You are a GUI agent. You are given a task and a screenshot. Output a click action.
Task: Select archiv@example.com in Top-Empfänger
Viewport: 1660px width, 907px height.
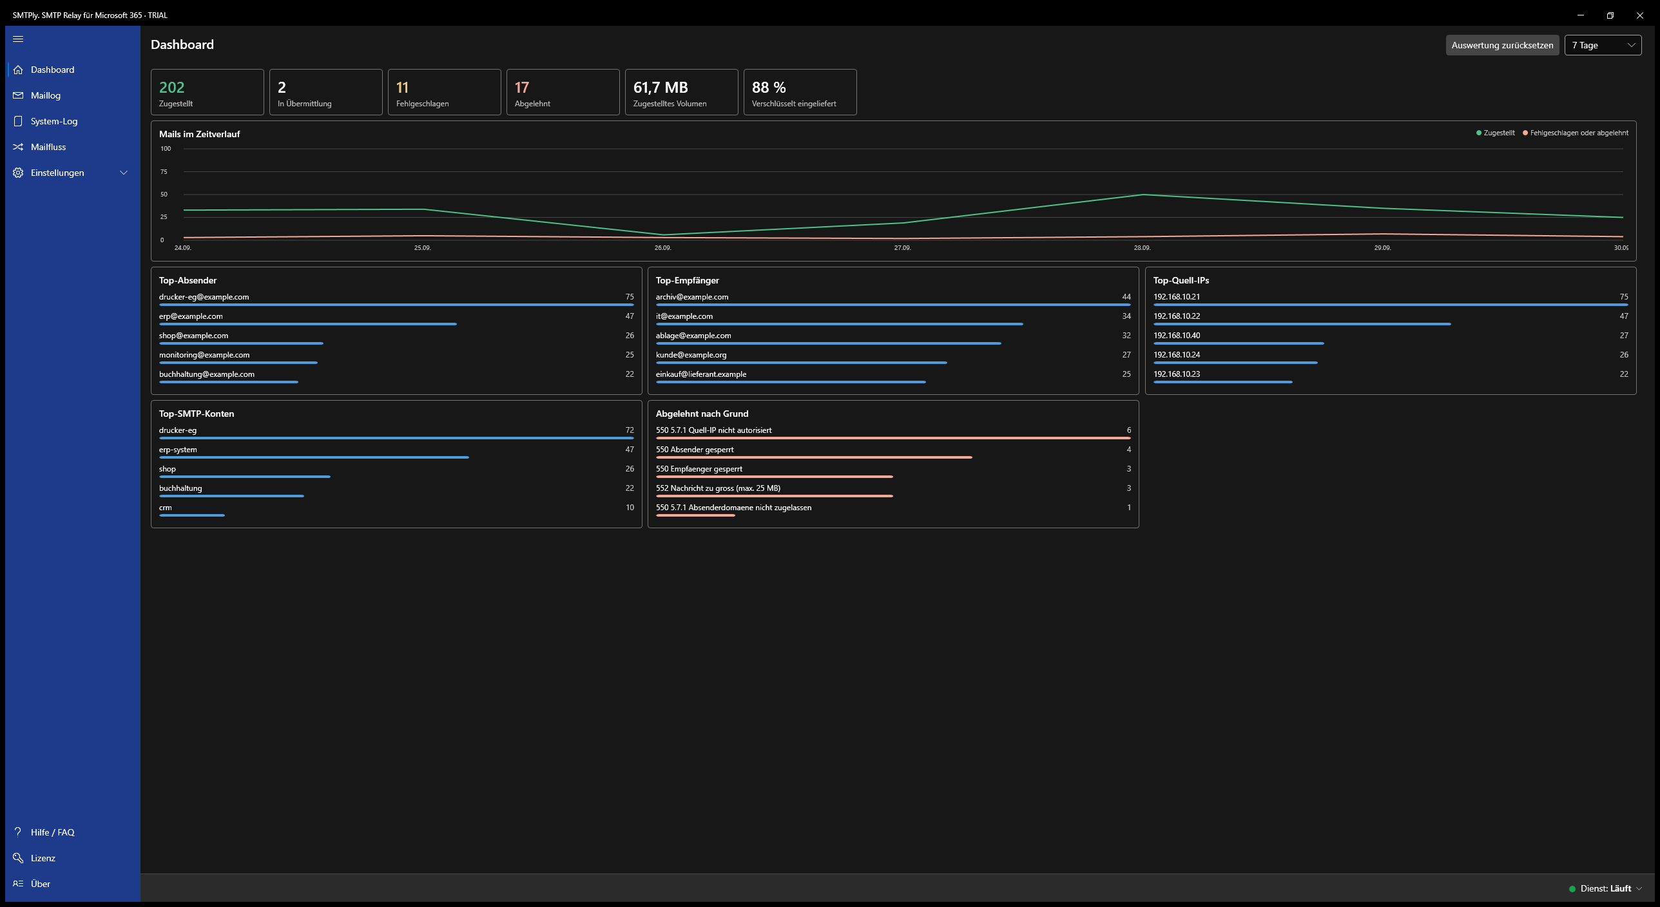point(893,300)
